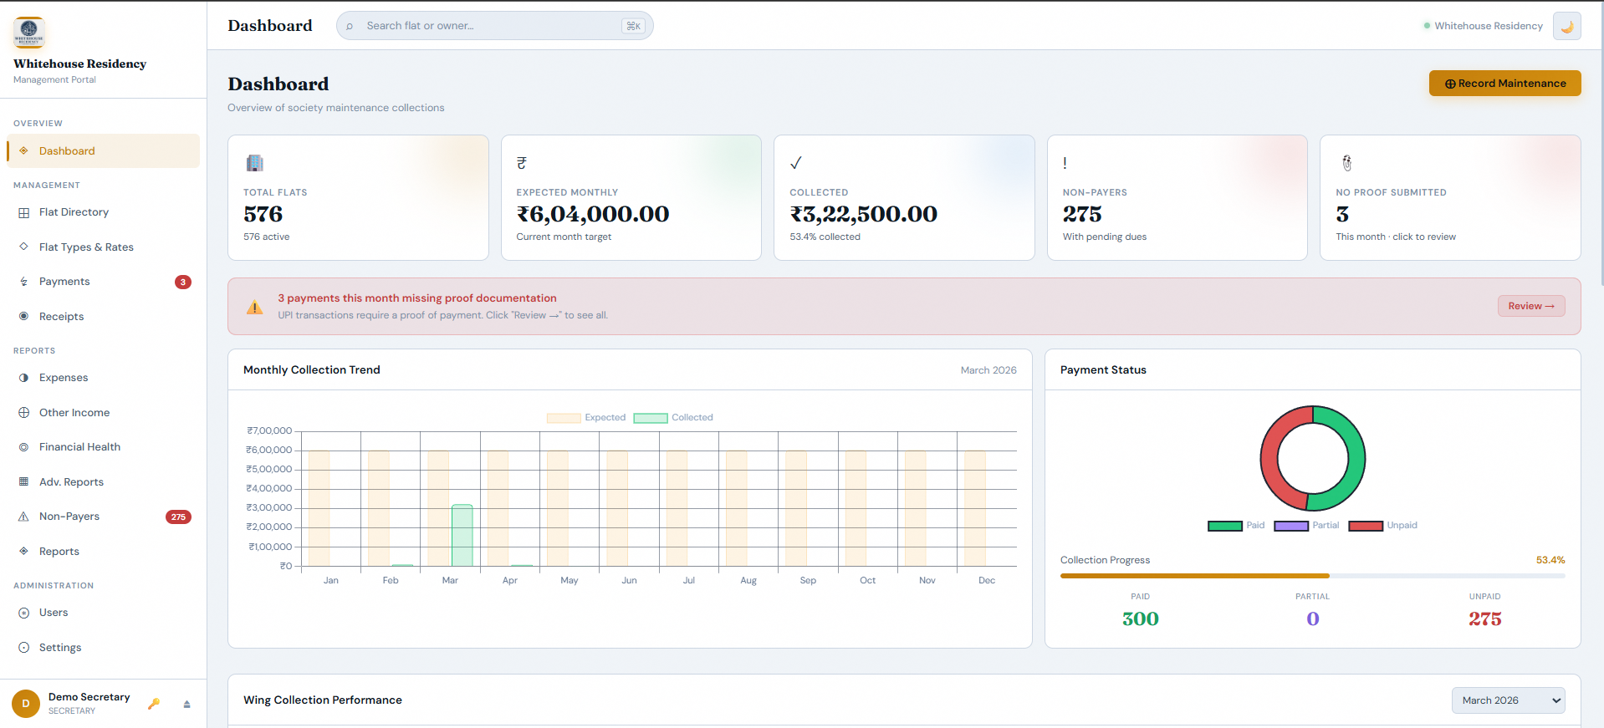Click the building icon on the Total Flats card
This screenshot has height=728, width=1604.
(x=255, y=163)
